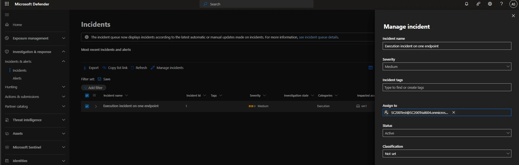Open Severity column header menu
This screenshot has height=165, width=519.
coord(265,95)
